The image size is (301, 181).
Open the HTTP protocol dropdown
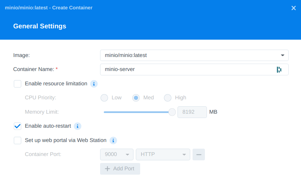pyautogui.click(x=163, y=155)
